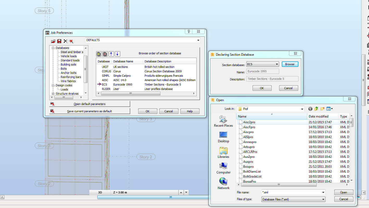
Task: Open the Files of type dropdown
Action: pos(323,199)
